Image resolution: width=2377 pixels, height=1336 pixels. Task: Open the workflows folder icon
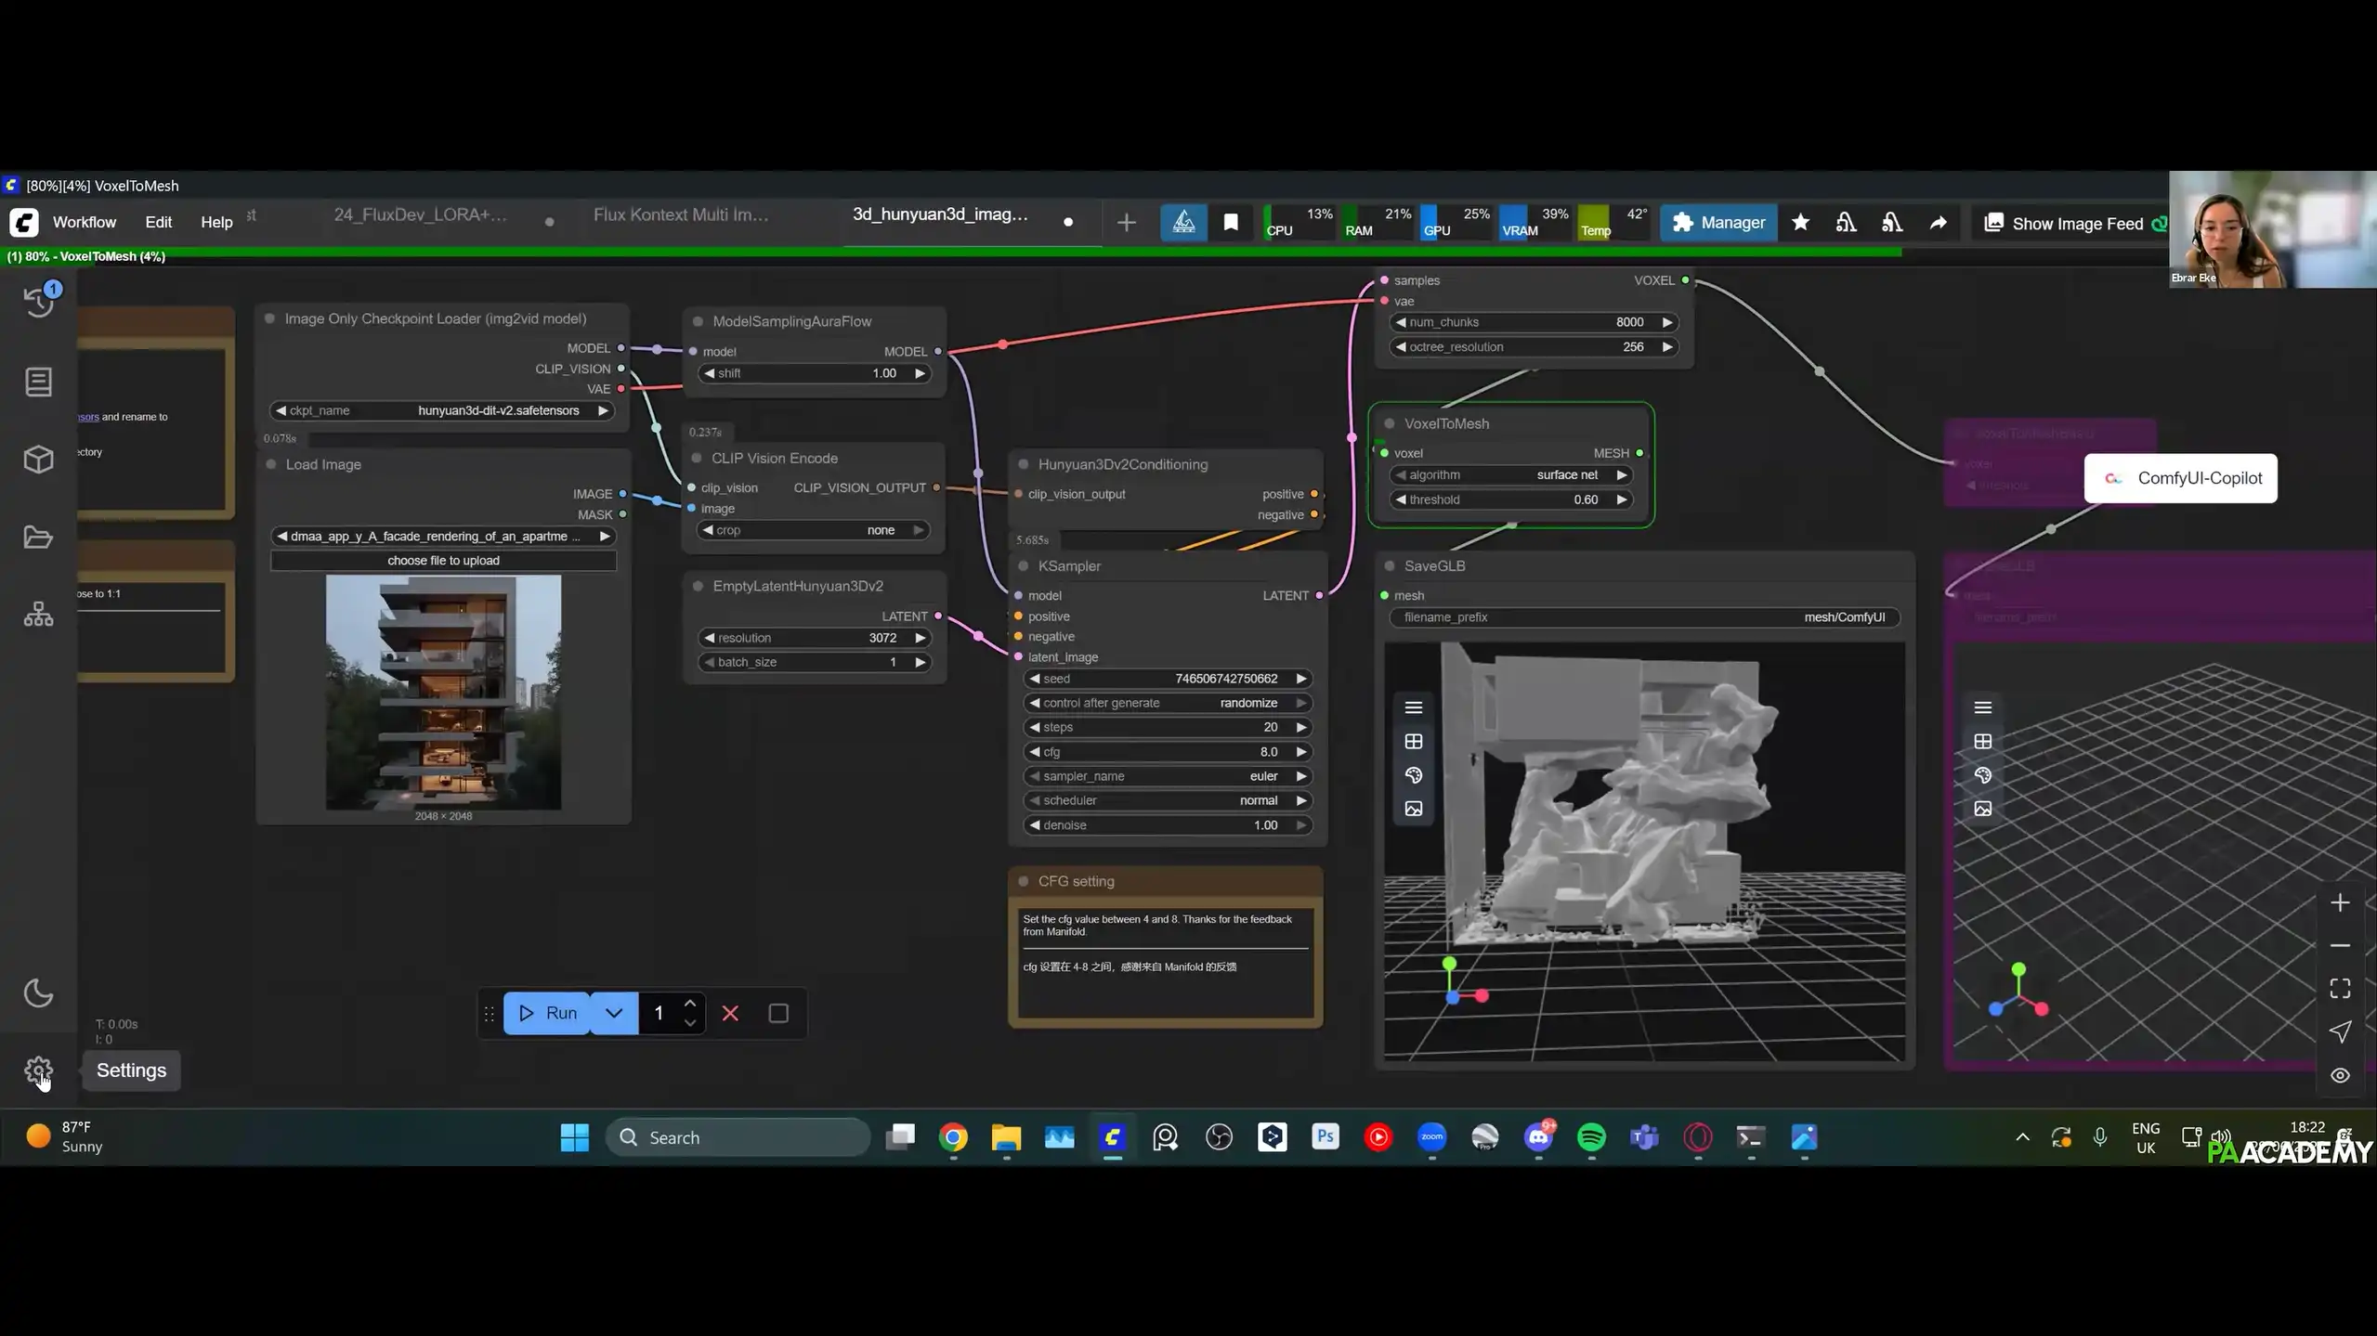(x=38, y=537)
